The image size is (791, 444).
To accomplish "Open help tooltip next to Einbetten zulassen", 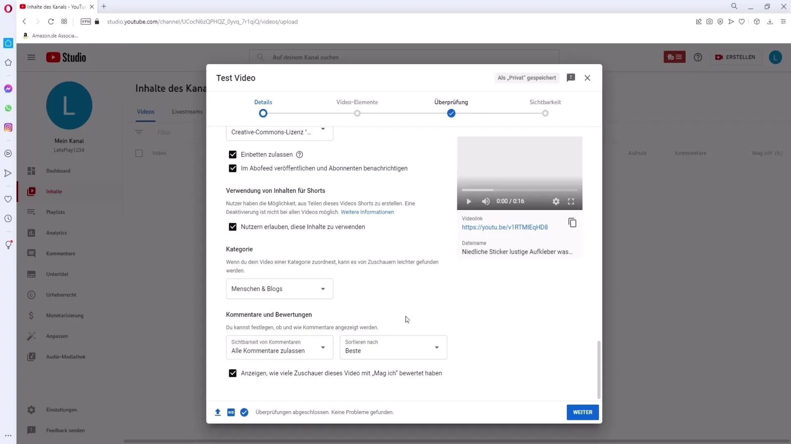I will (300, 155).
